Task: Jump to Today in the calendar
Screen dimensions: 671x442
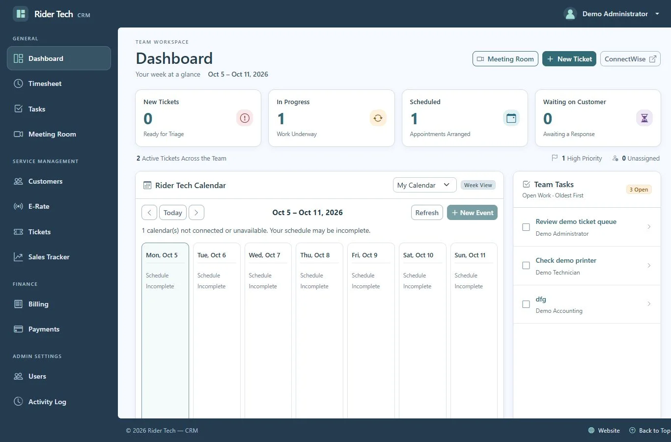Action: [x=173, y=213]
